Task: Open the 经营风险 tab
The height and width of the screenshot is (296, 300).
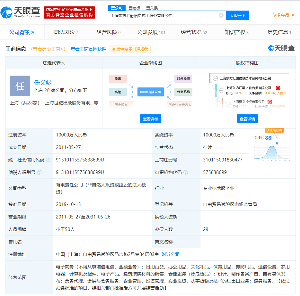Action: pos(109,32)
